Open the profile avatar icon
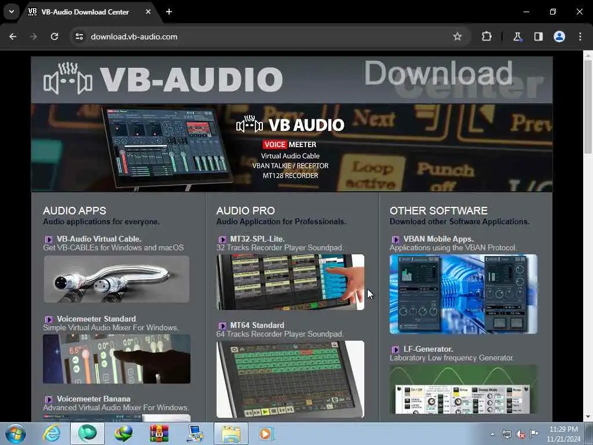Viewport: 593px width, 445px height. click(x=559, y=37)
